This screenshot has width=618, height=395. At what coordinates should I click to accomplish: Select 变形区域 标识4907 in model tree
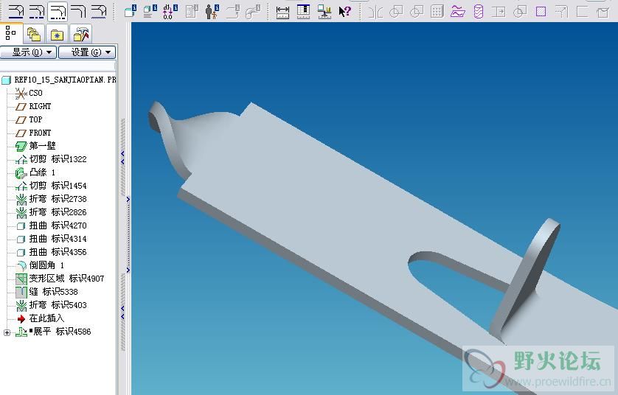(x=66, y=279)
